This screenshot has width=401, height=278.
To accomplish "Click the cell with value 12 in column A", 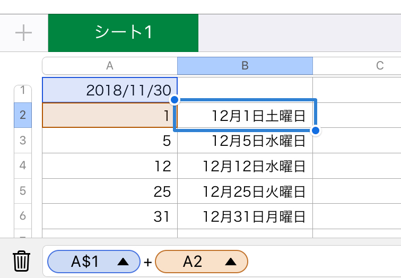I will pos(110,166).
